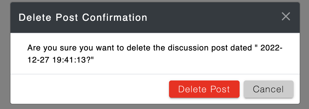Viewport: 309px width, 109px height.
Task: Tap the X icon in the dialog header
Action: (x=286, y=16)
